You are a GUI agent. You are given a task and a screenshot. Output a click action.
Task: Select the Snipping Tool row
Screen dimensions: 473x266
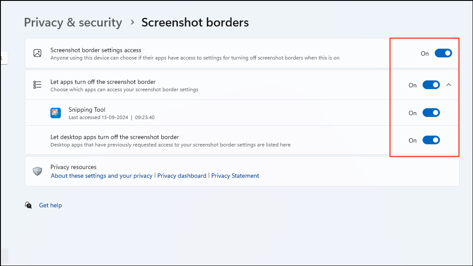217,113
